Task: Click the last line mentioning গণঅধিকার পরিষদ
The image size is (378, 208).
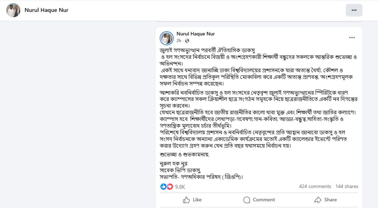Action: [202, 177]
